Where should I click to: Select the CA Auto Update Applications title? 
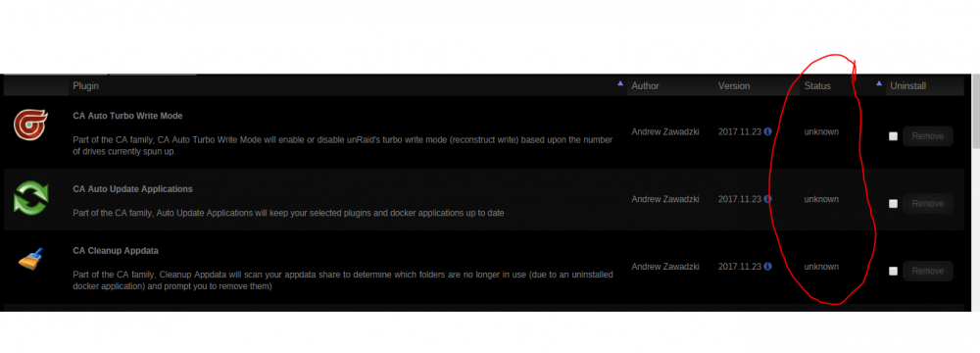click(132, 189)
